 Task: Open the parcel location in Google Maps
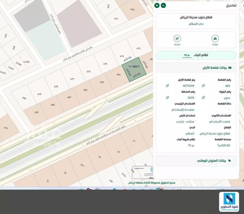(215, 39)
